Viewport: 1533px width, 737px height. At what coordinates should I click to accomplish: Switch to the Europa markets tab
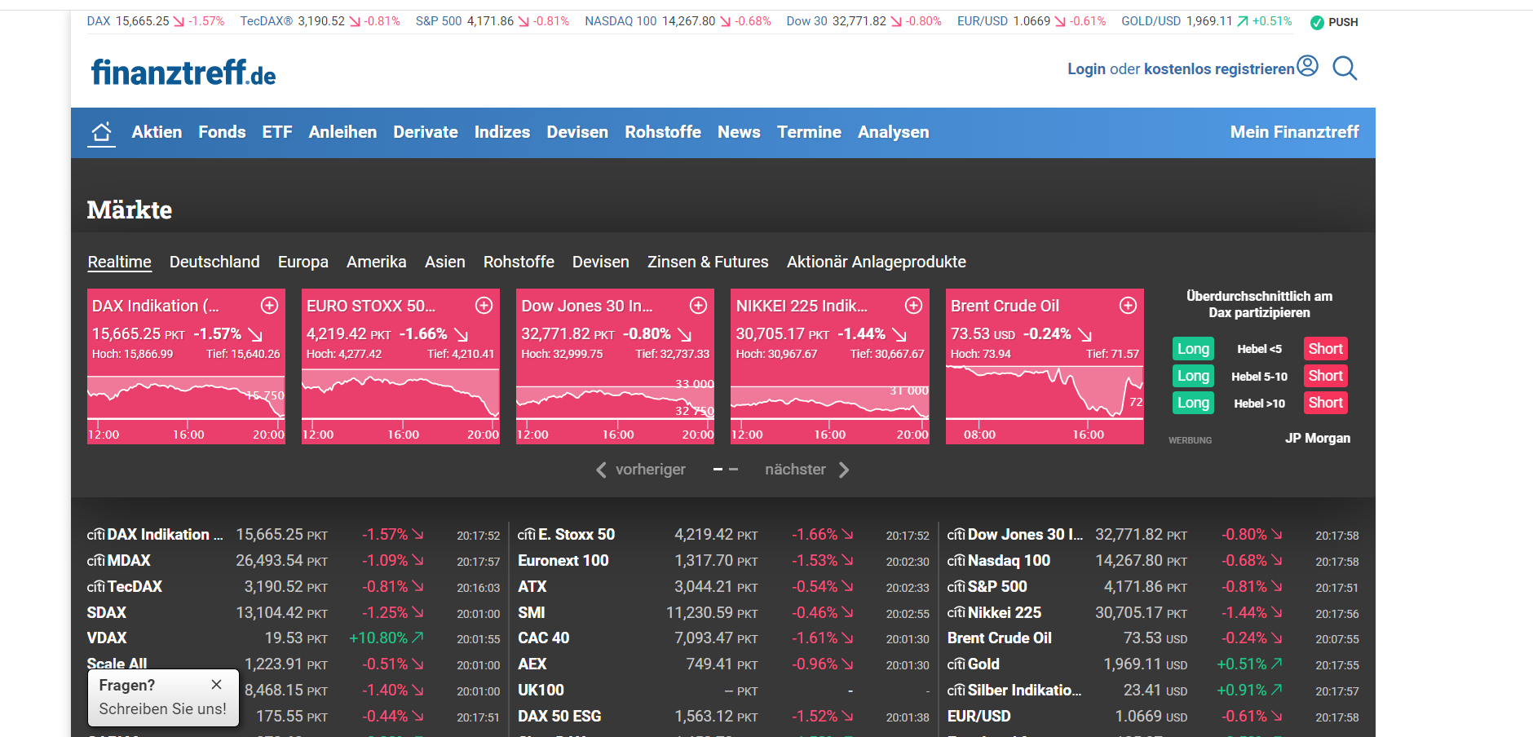[303, 262]
